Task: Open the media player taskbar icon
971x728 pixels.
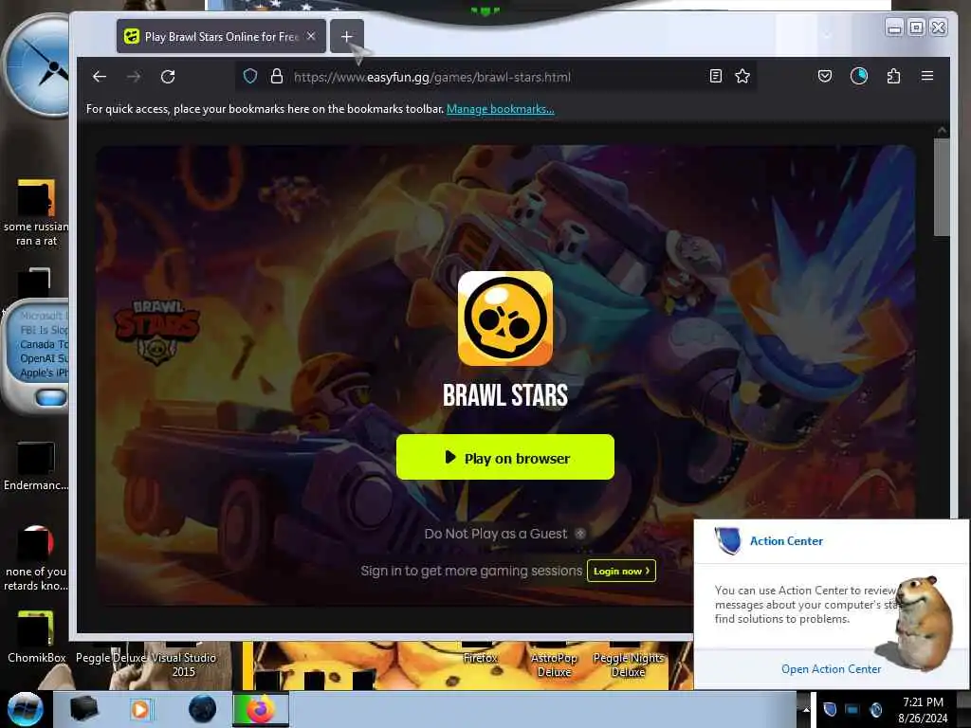Action: click(140, 709)
